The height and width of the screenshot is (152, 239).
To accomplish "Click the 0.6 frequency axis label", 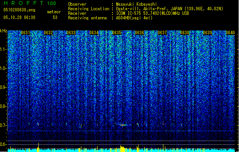I will coord(3,144).
